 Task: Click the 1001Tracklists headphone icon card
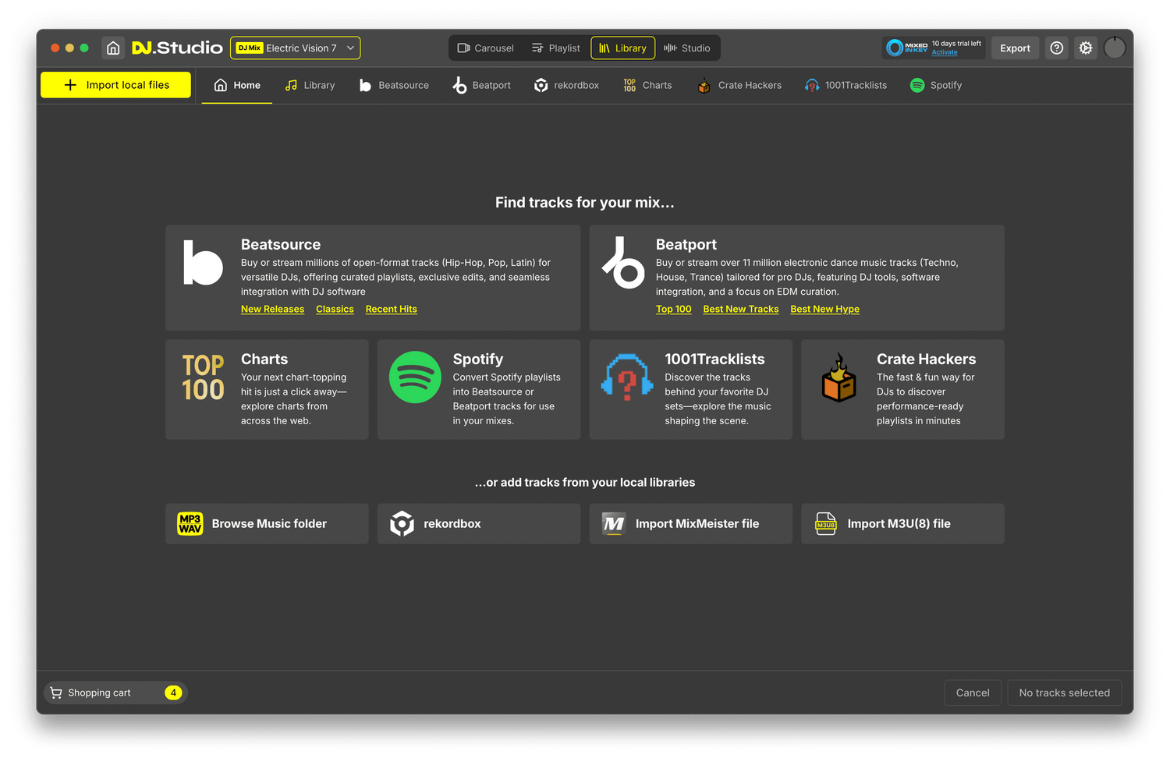[626, 377]
